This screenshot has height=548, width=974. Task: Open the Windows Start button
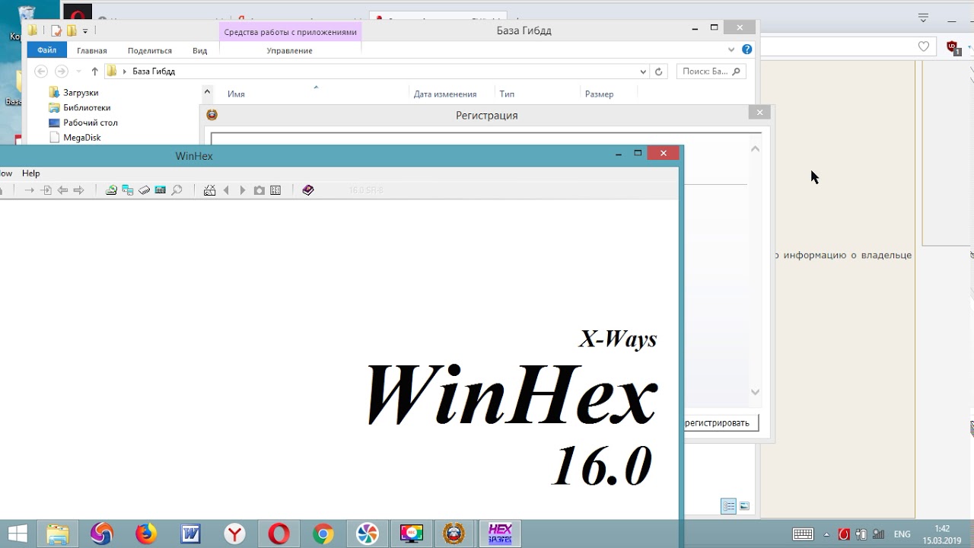point(17,534)
